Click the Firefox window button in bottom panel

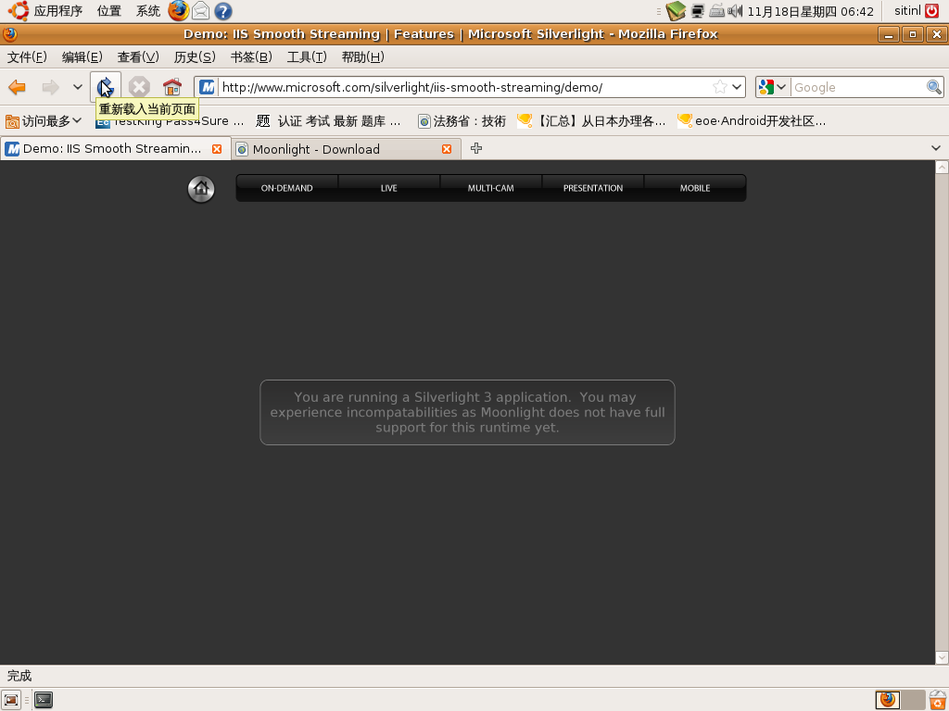[888, 700]
